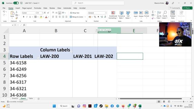
Task: Click the AutoSum sigma icon
Action: pos(153,12)
